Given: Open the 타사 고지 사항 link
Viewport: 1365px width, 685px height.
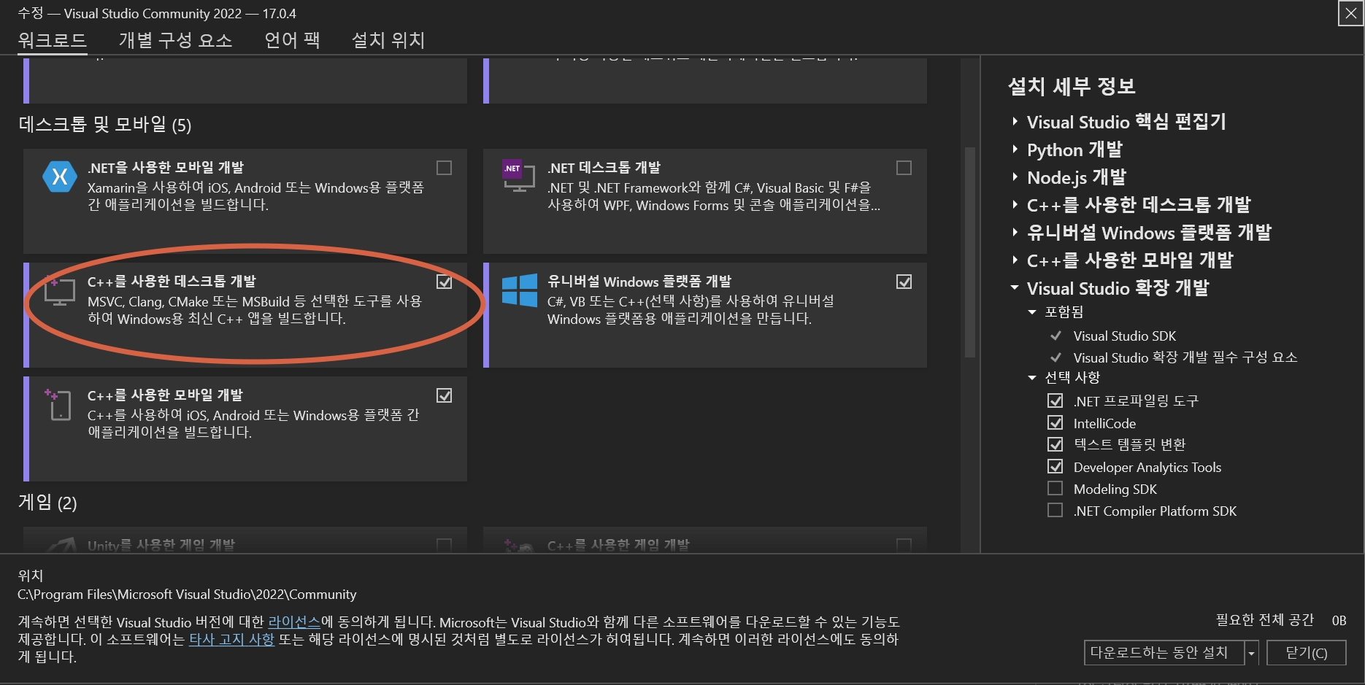Looking at the screenshot, I should (231, 640).
